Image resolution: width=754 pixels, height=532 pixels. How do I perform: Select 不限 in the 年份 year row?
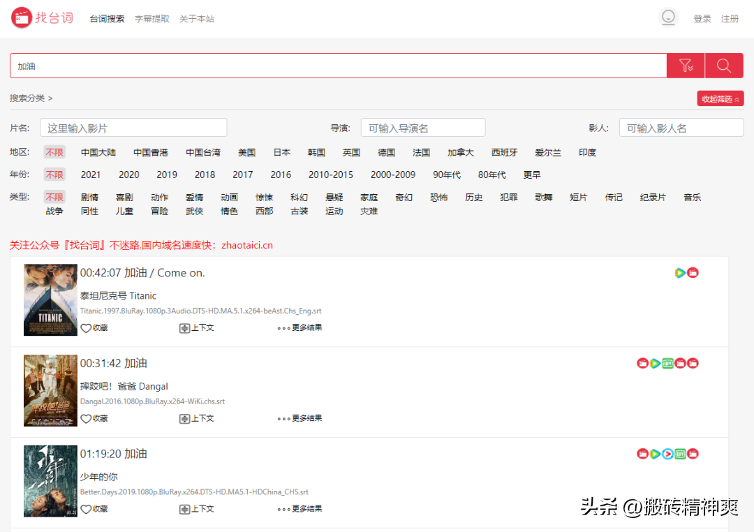tap(54, 175)
